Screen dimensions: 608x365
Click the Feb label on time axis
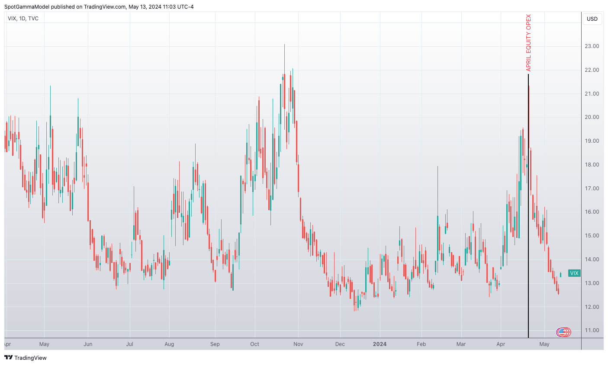[421, 344]
